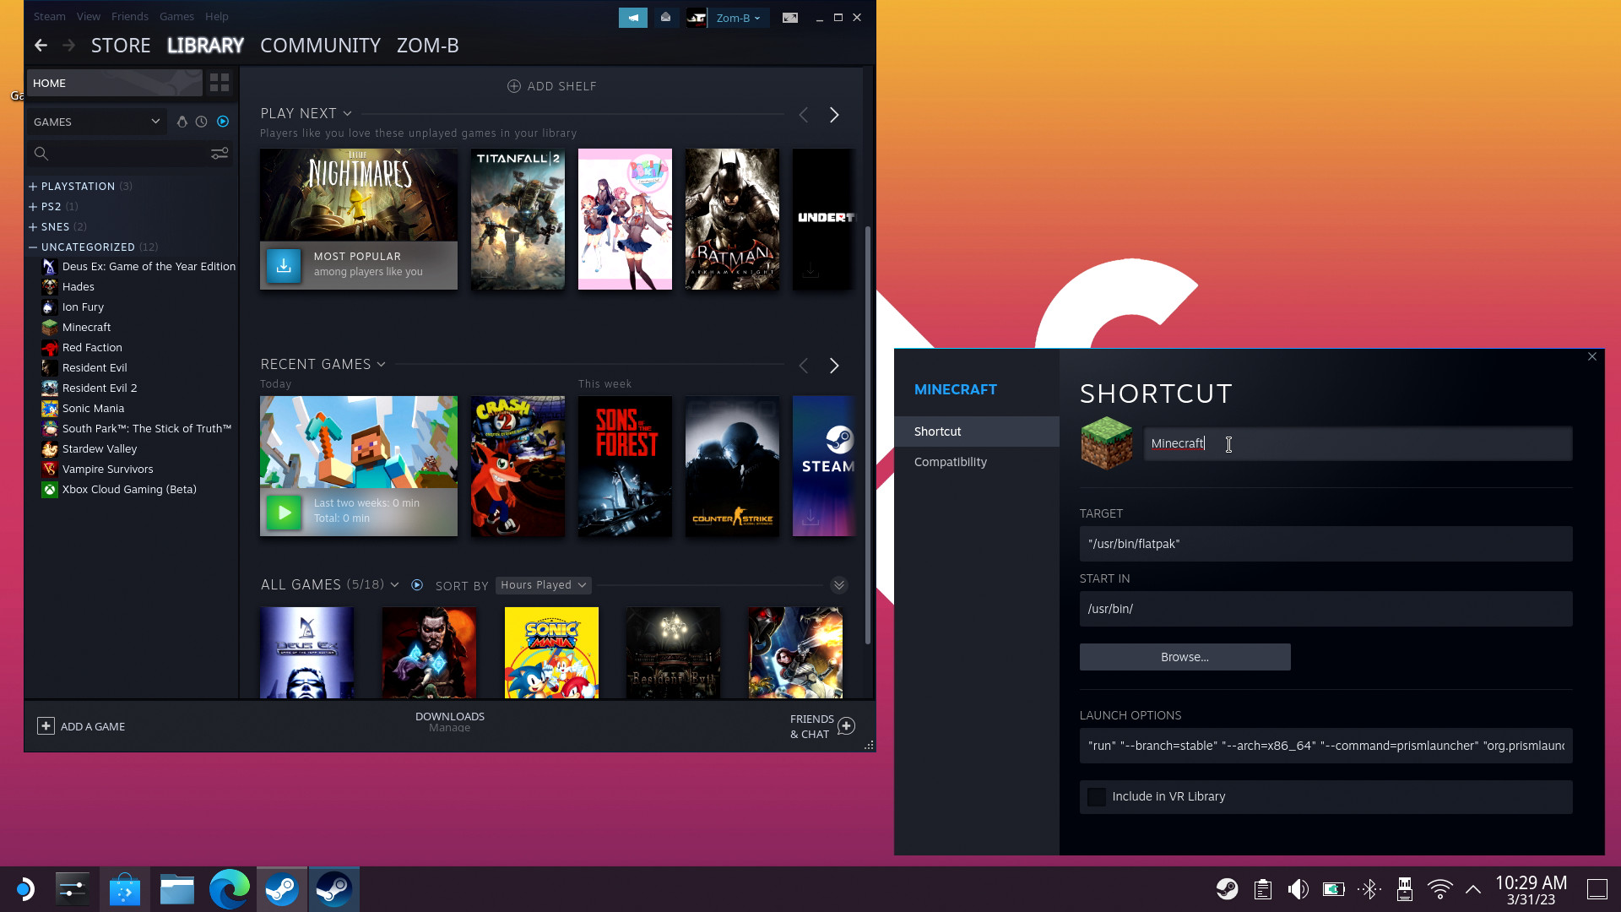1621x912 pixels.
Task: Click the network/WiFi icon in system tray
Action: coord(1439,888)
